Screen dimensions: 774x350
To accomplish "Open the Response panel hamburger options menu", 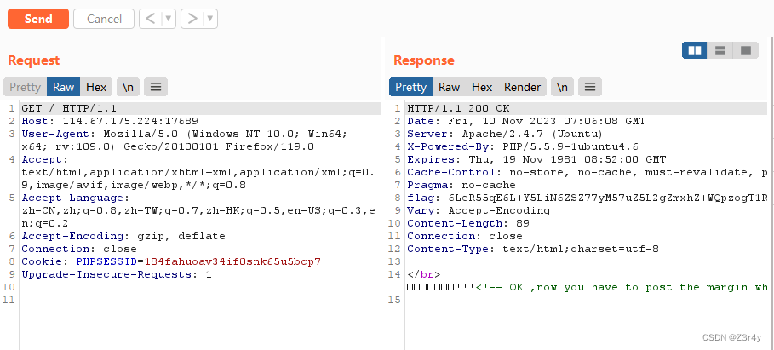I will tap(590, 87).
